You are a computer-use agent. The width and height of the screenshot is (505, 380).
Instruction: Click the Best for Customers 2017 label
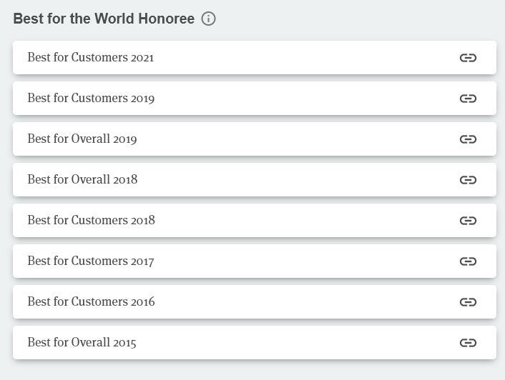[x=91, y=261]
